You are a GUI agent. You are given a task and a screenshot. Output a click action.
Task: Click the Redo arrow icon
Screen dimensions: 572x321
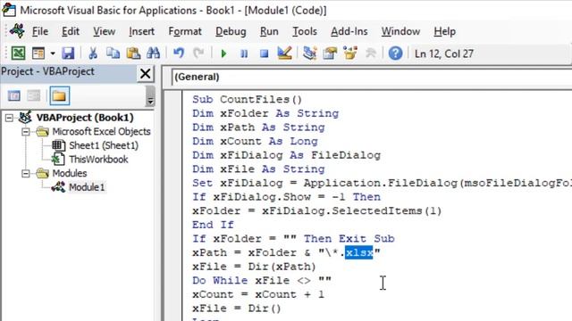198,53
